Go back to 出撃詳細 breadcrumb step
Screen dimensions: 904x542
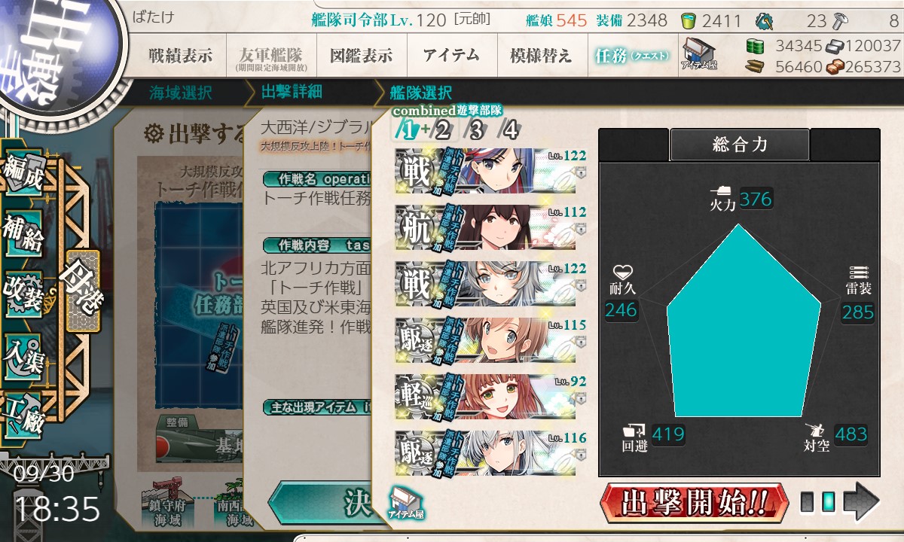(292, 93)
